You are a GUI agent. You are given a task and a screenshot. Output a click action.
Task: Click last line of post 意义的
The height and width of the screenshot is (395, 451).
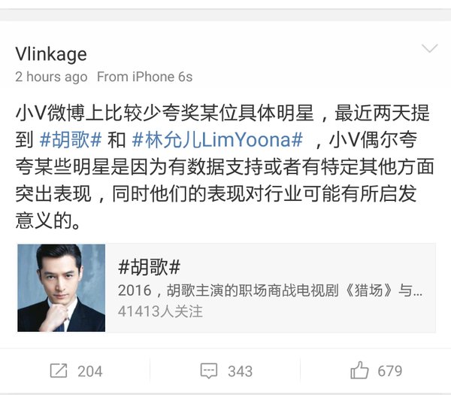pyautogui.click(x=48, y=220)
